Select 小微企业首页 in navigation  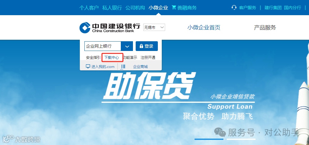pos(204,28)
